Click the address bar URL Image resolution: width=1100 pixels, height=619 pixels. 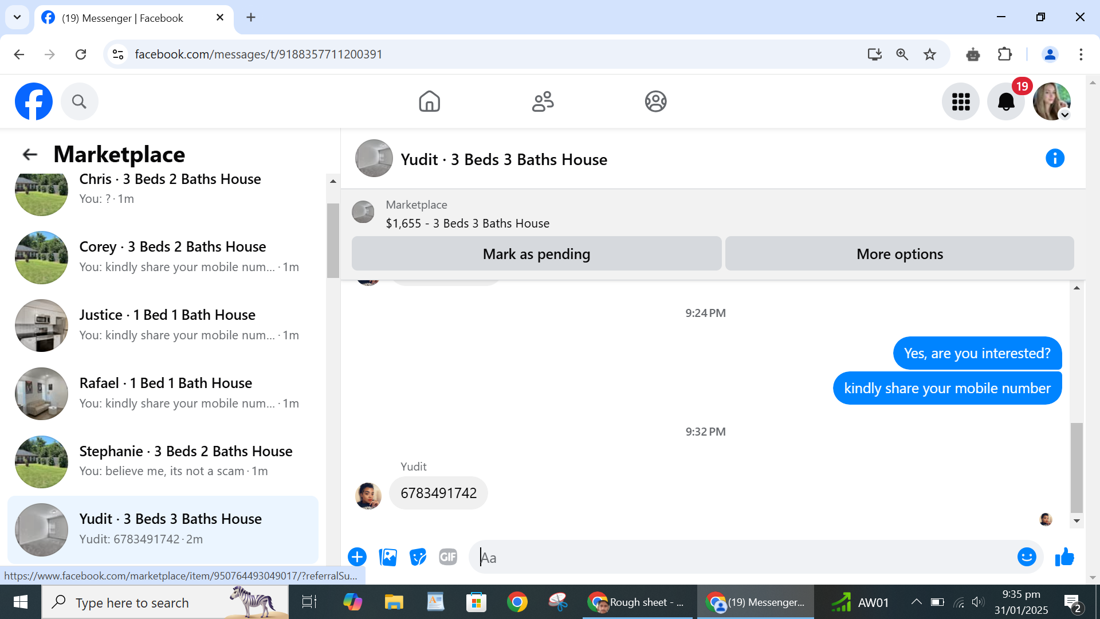coord(258,54)
